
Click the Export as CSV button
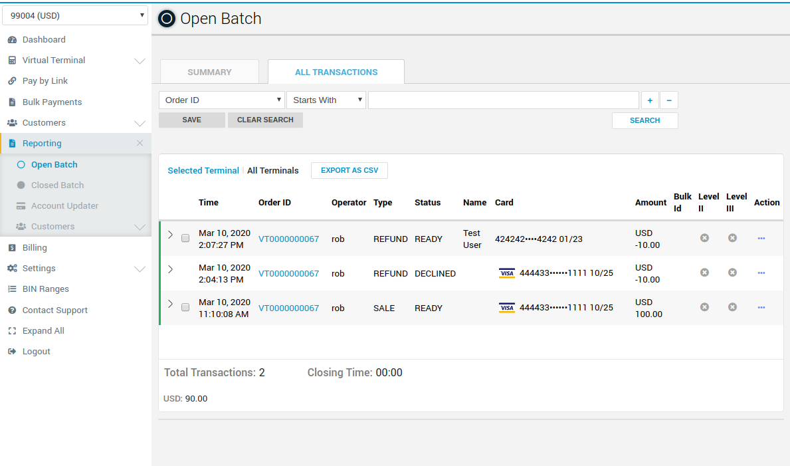click(349, 171)
